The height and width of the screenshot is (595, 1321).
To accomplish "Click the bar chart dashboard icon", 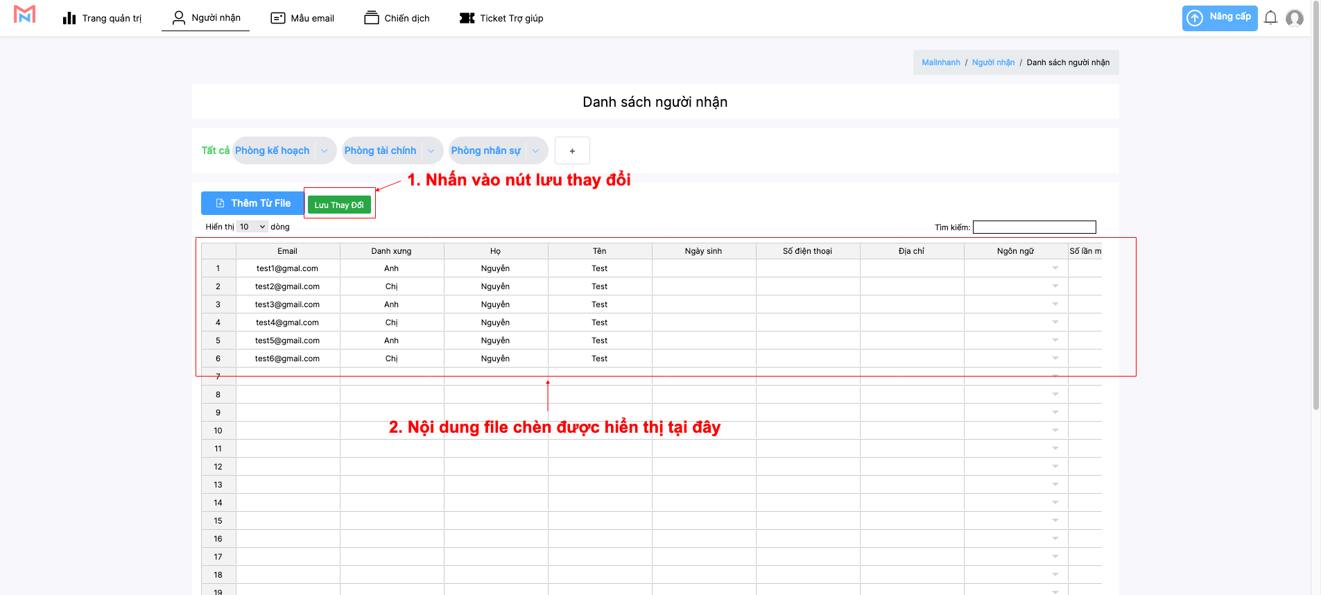I will (x=69, y=18).
